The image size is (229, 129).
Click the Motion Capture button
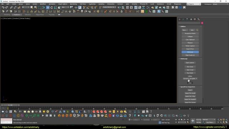point(190,46)
